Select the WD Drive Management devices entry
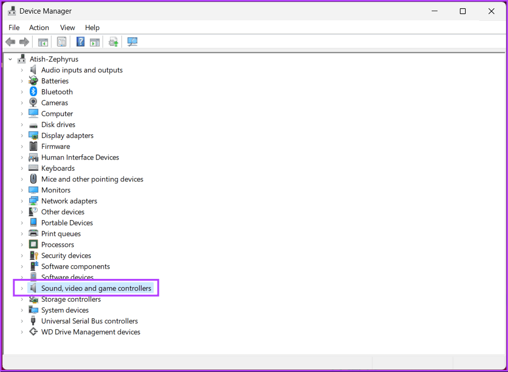The image size is (508, 372). pyautogui.click(x=90, y=332)
